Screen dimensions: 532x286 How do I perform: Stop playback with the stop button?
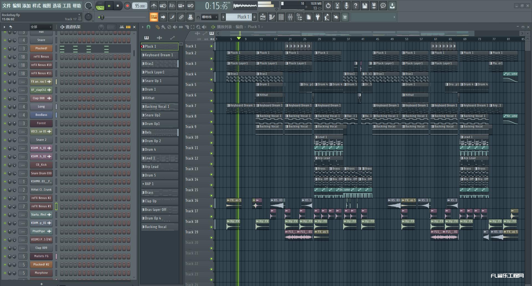coord(118,6)
